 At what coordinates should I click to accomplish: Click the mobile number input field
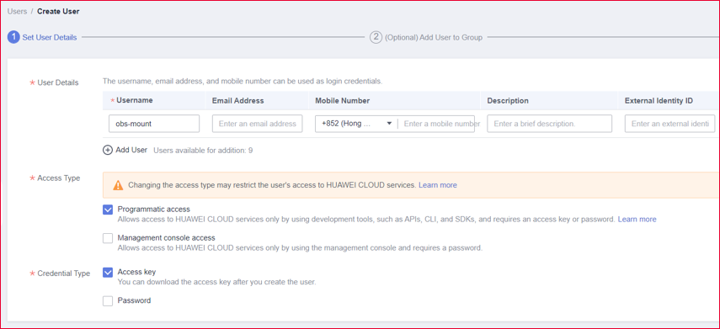click(439, 124)
